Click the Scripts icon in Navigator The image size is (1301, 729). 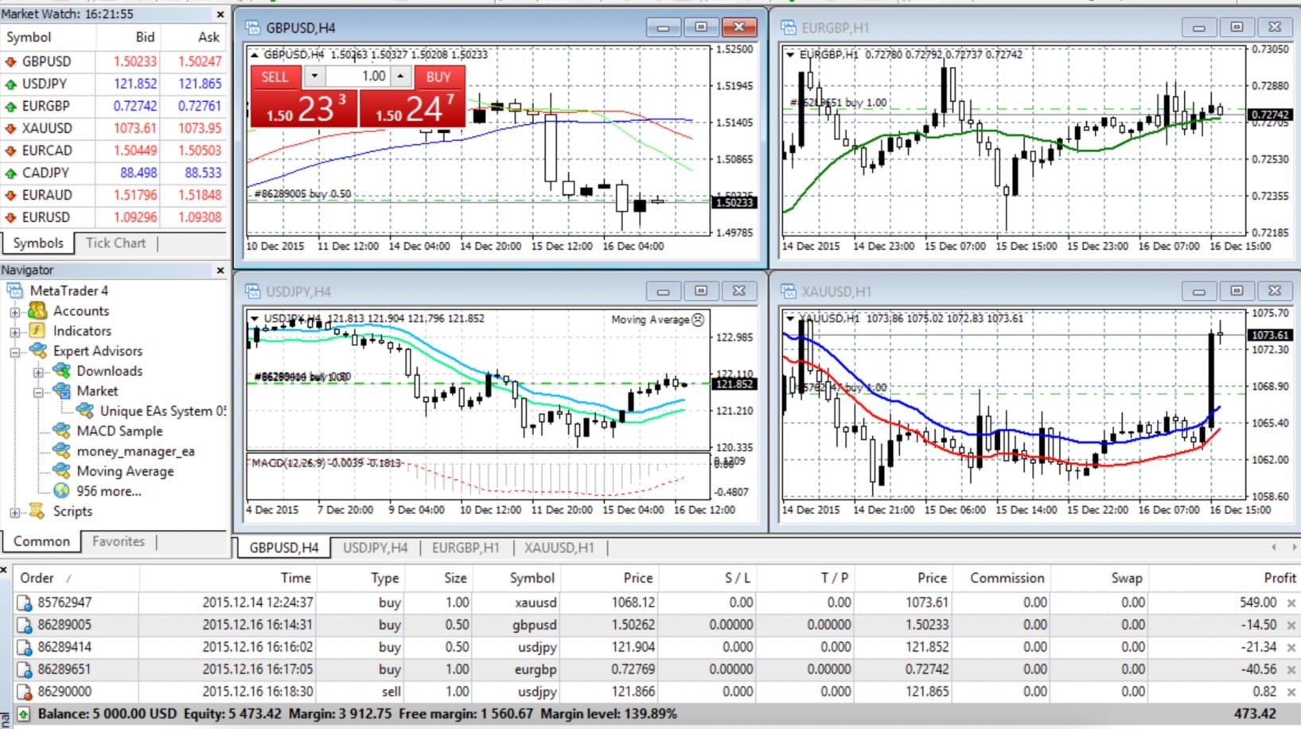click(37, 511)
